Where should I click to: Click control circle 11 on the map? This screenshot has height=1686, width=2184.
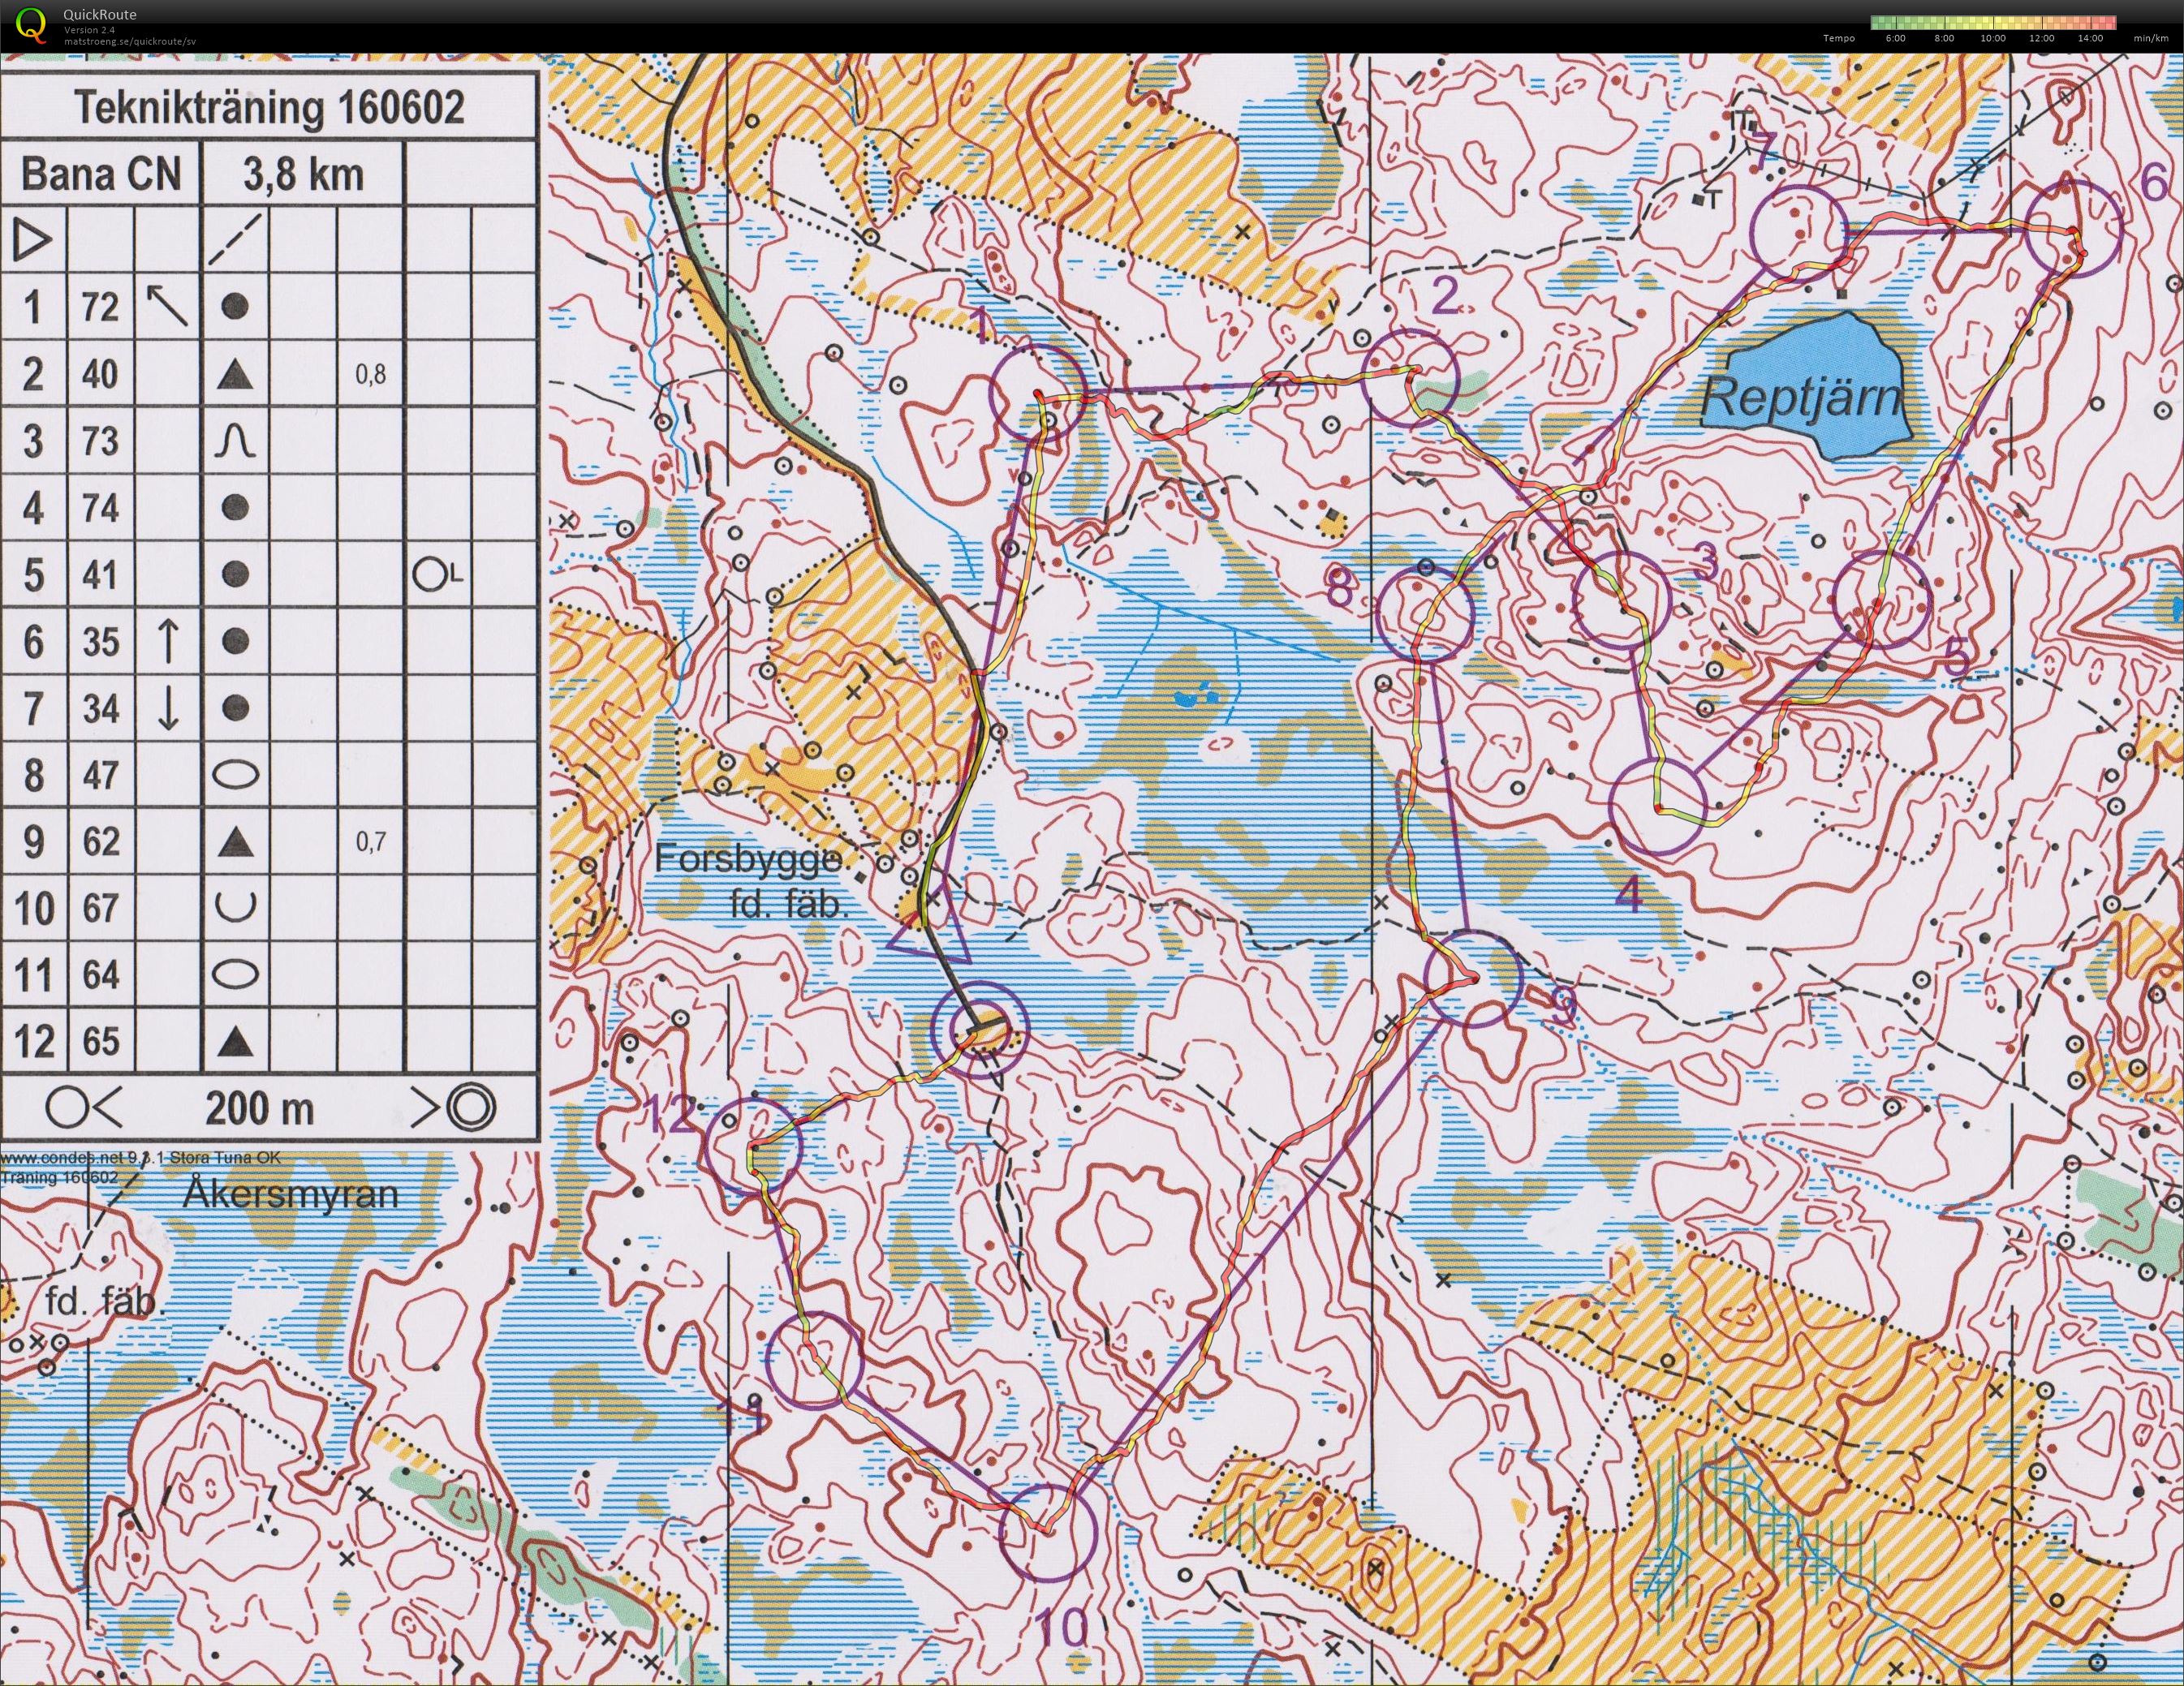(813, 1361)
